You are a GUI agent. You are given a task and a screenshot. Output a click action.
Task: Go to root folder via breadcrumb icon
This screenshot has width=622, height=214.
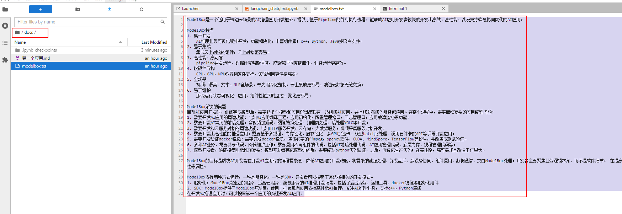point(17,32)
